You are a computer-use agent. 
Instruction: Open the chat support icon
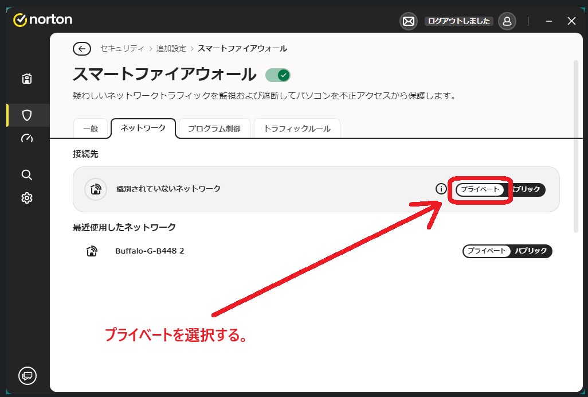pyautogui.click(x=27, y=376)
